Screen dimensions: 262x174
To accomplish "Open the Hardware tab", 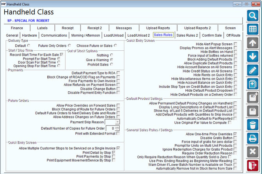I will [x=29, y=36].
